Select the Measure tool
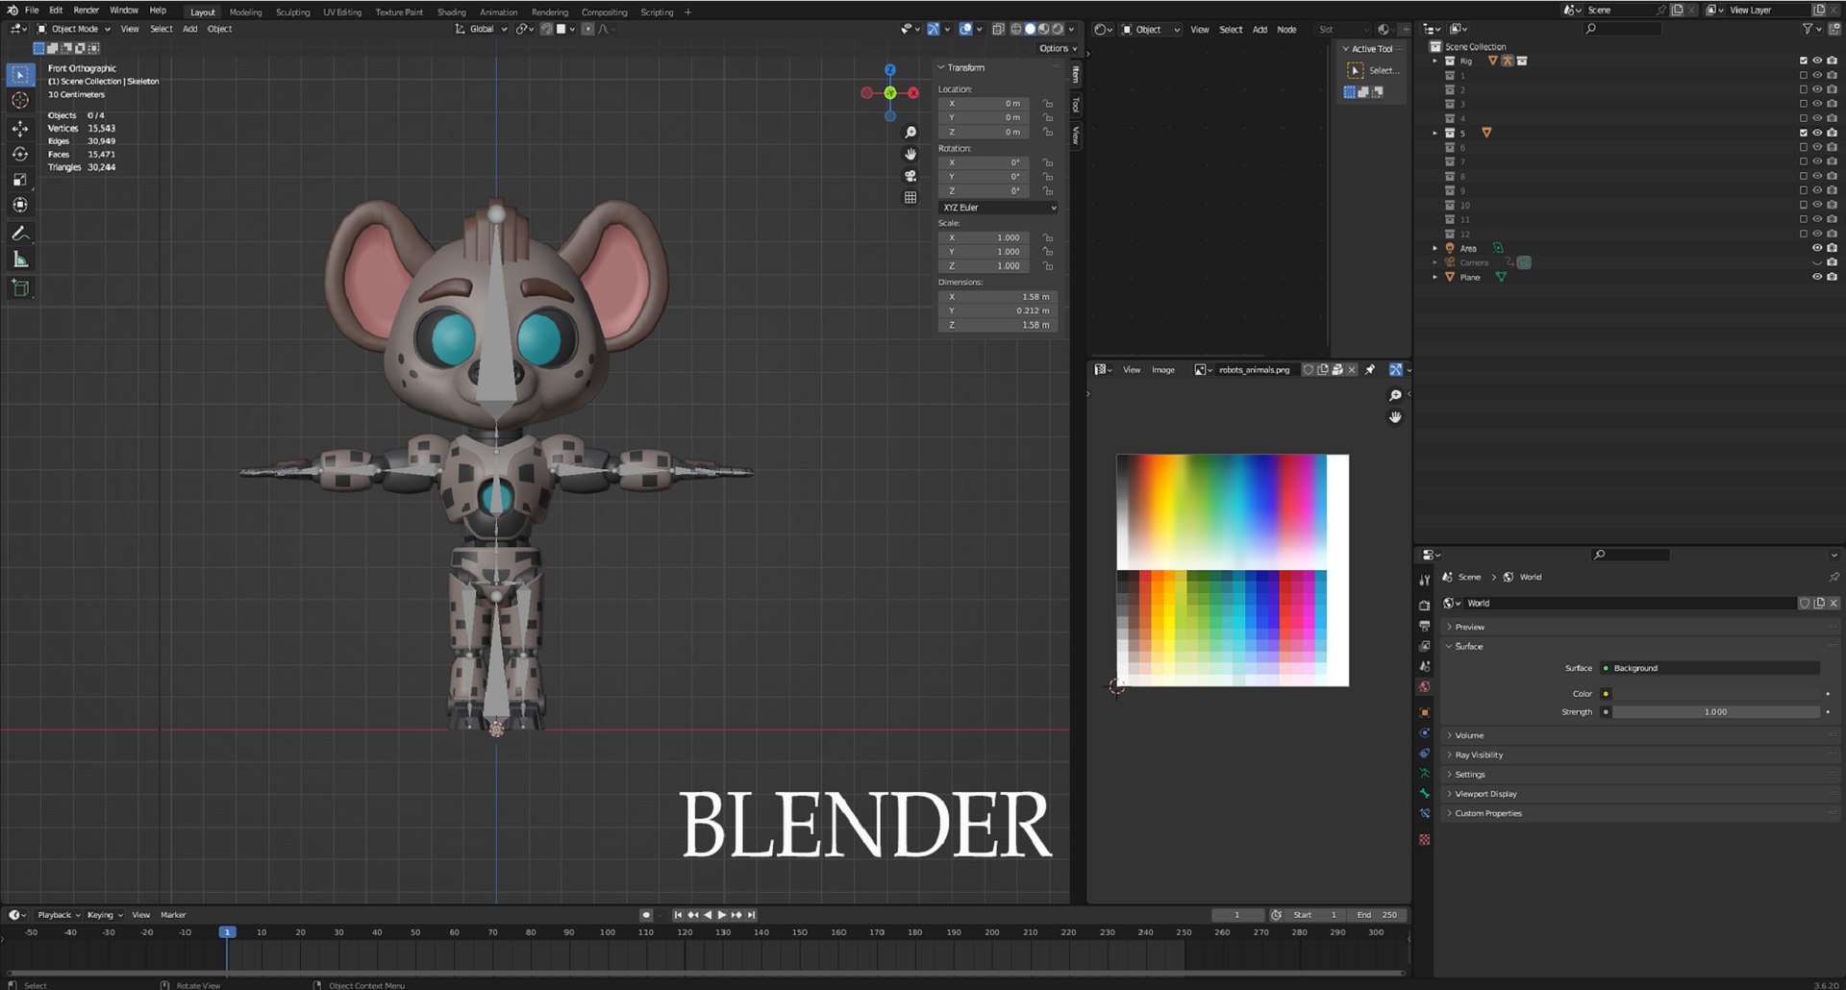1846x990 pixels. [x=20, y=260]
